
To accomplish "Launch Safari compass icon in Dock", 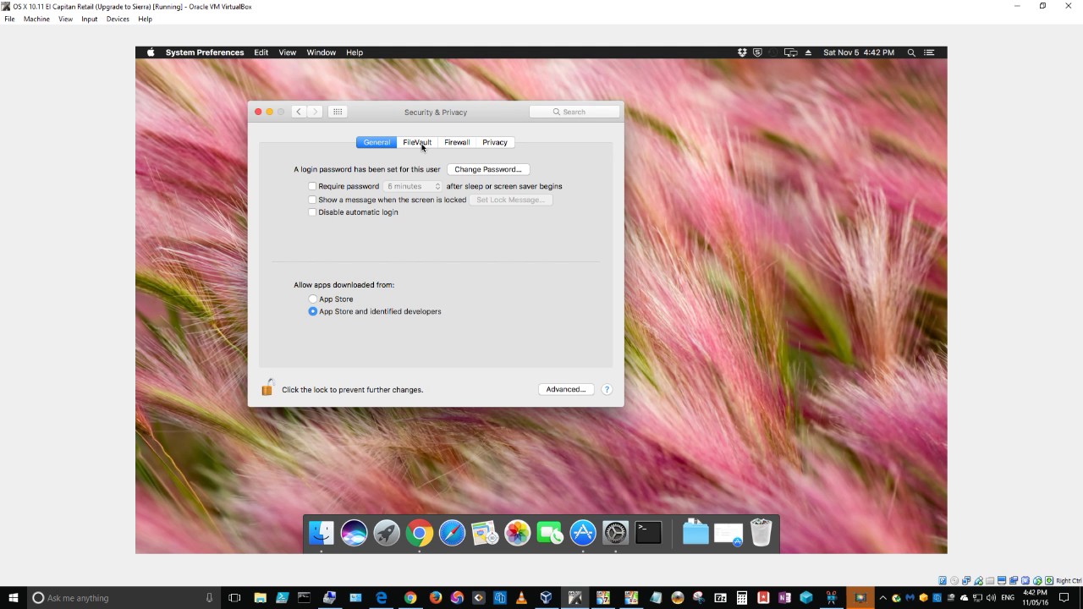I will (452, 533).
